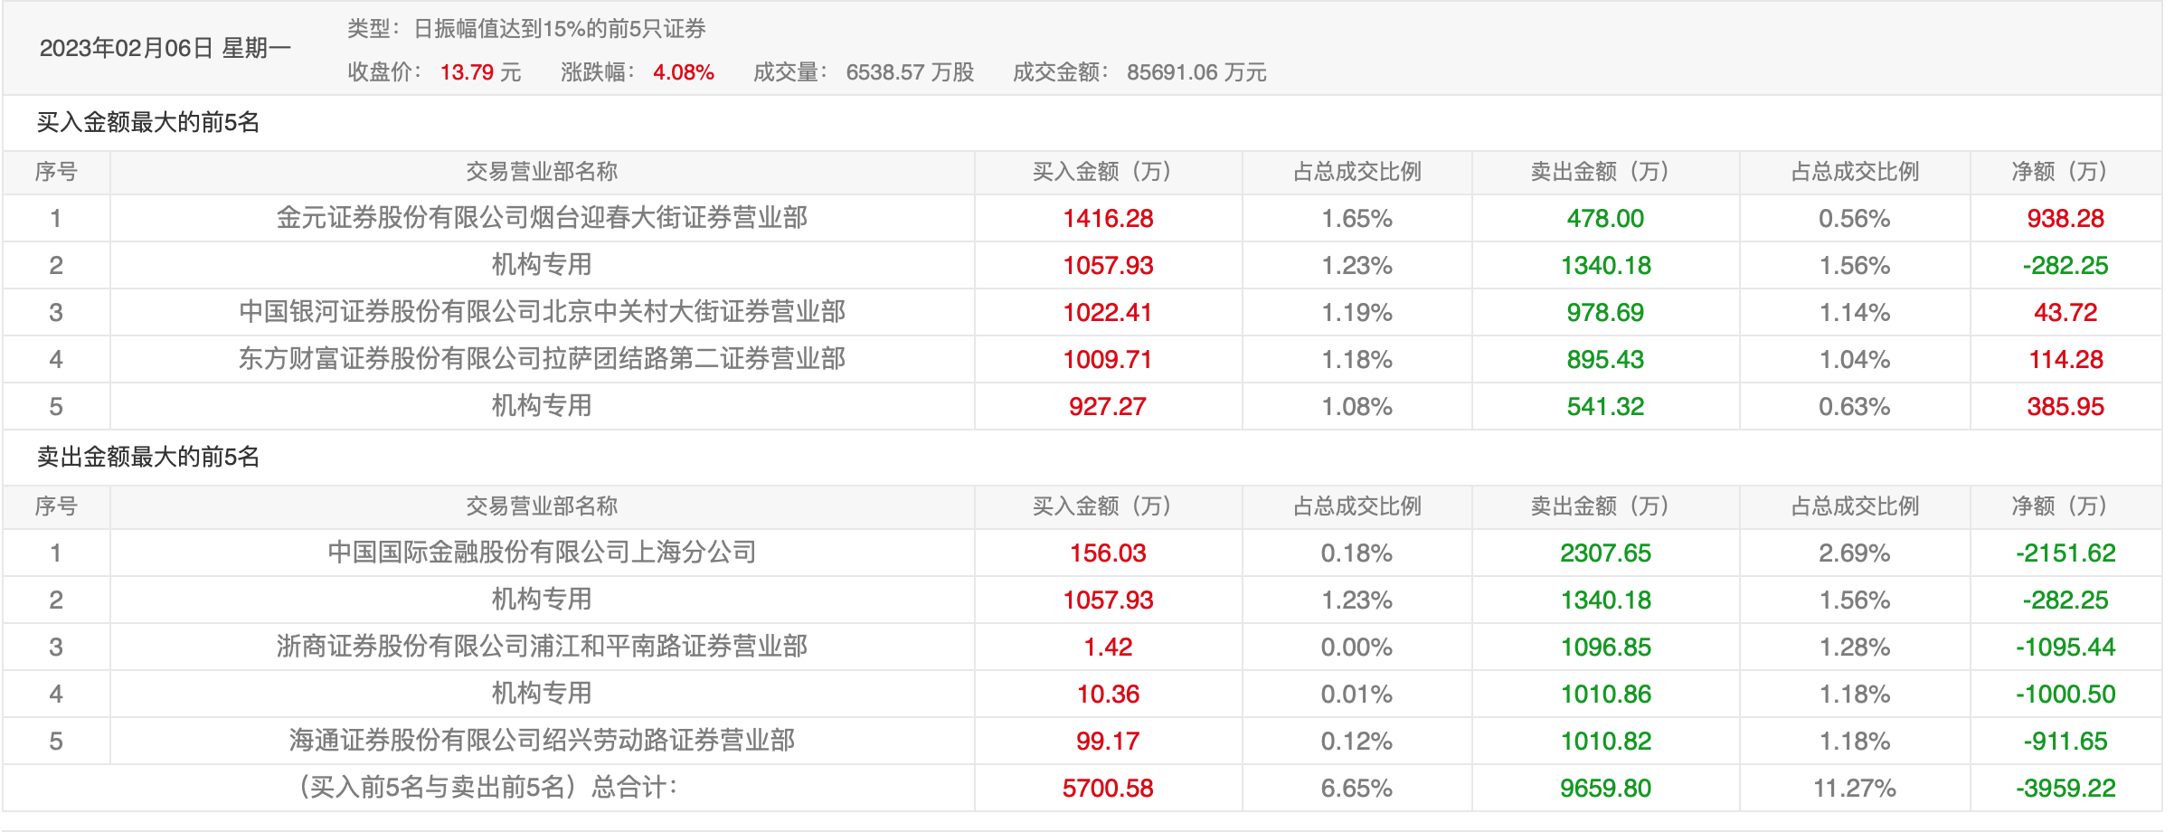Click net amount 938.28
The image size is (2174, 832).
2065,218
